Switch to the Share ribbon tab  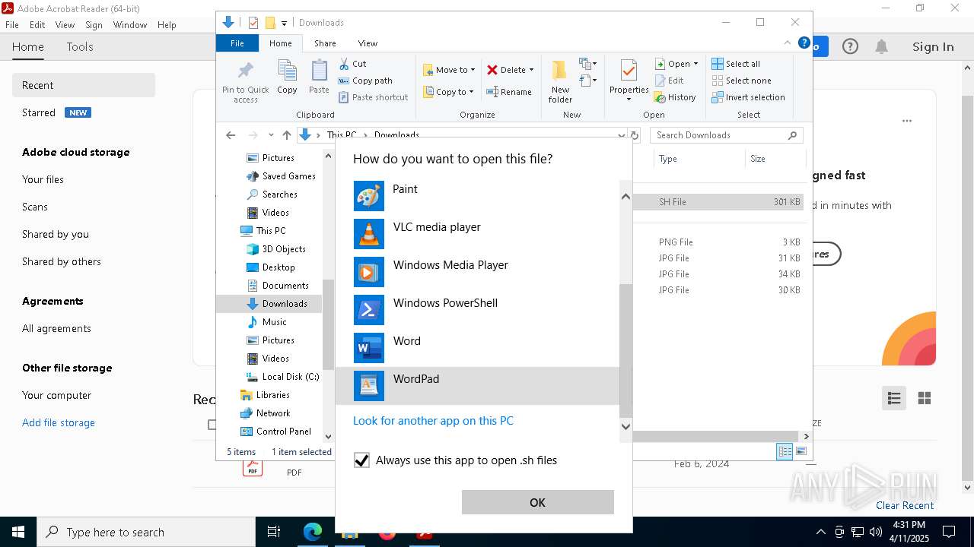(x=325, y=43)
